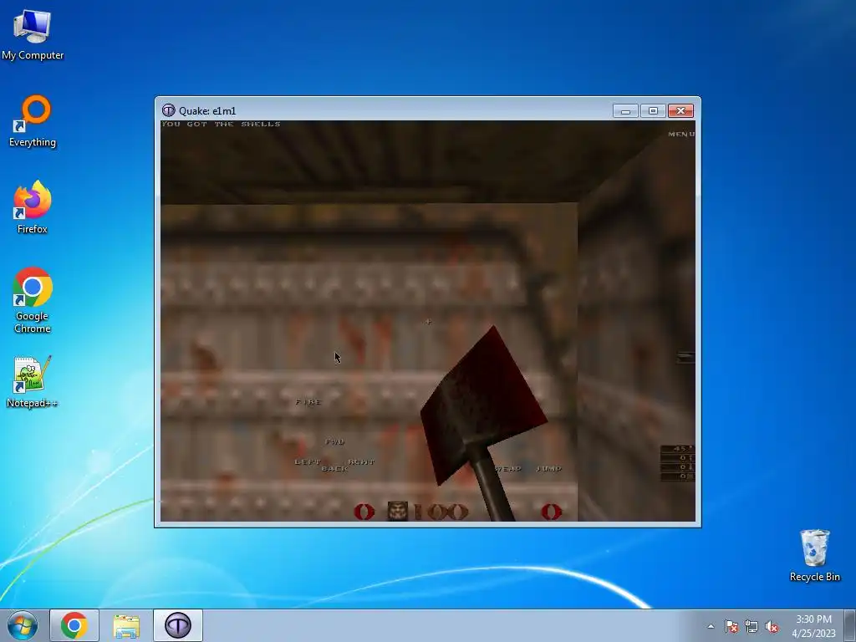Tap the LEFT movement control
Viewport: 856px width, 642px height.
pos(308,461)
